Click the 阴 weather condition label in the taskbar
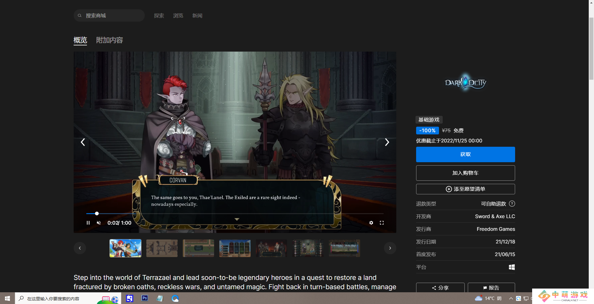The height and width of the screenshot is (304, 594). coord(499,298)
